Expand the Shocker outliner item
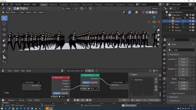This screenshot has height=110, width=196. click(x=170, y=31)
